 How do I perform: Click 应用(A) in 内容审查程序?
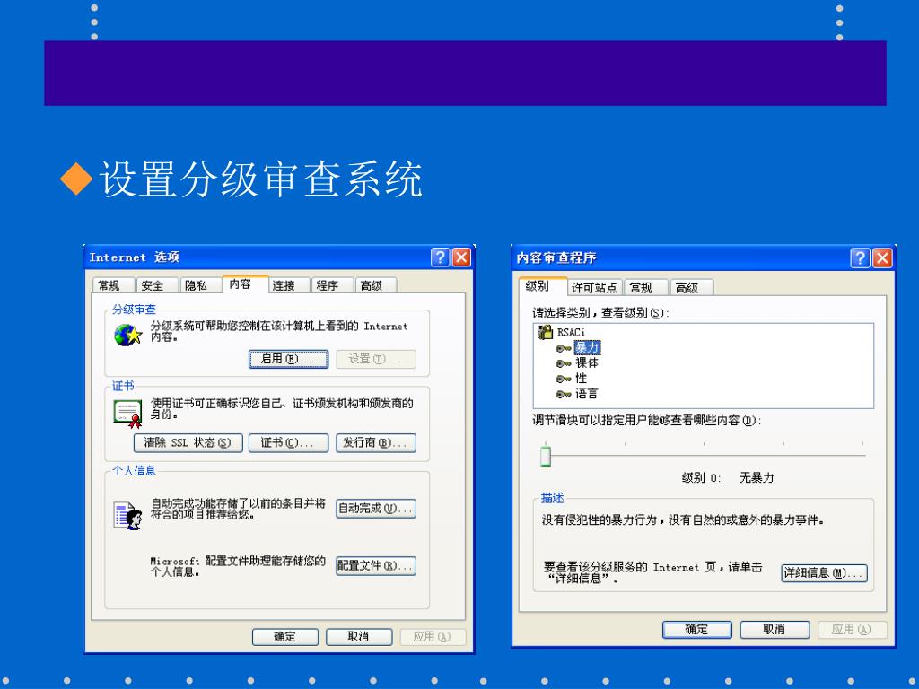click(853, 630)
